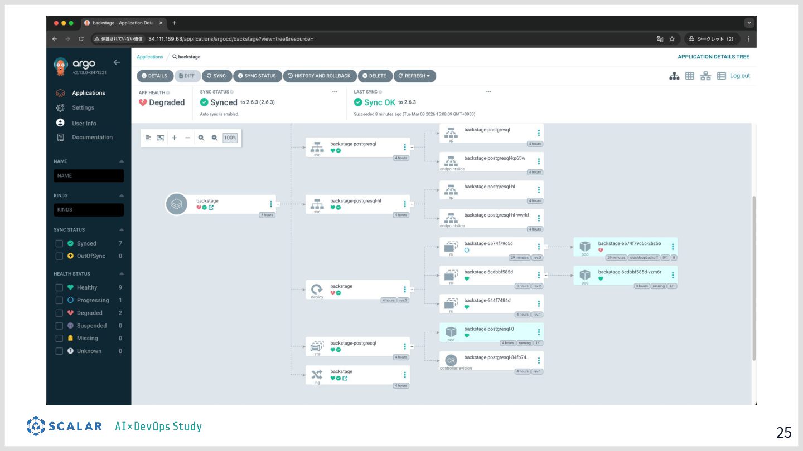Switch to the network view icon
The height and width of the screenshot is (451, 803).
click(x=705, y=76)
